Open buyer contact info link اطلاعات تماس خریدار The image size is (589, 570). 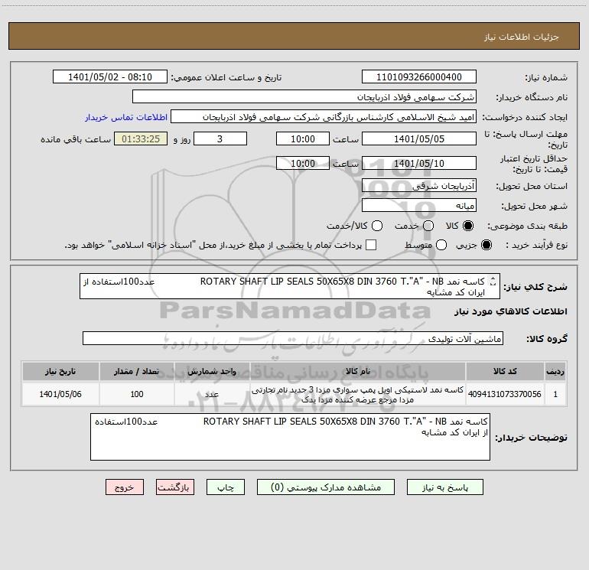pos(126,117)
